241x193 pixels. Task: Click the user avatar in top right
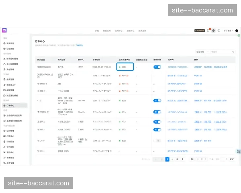237,30
